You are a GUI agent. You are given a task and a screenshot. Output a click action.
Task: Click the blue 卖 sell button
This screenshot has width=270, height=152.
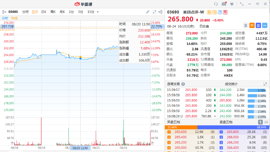tap(258, 26)
